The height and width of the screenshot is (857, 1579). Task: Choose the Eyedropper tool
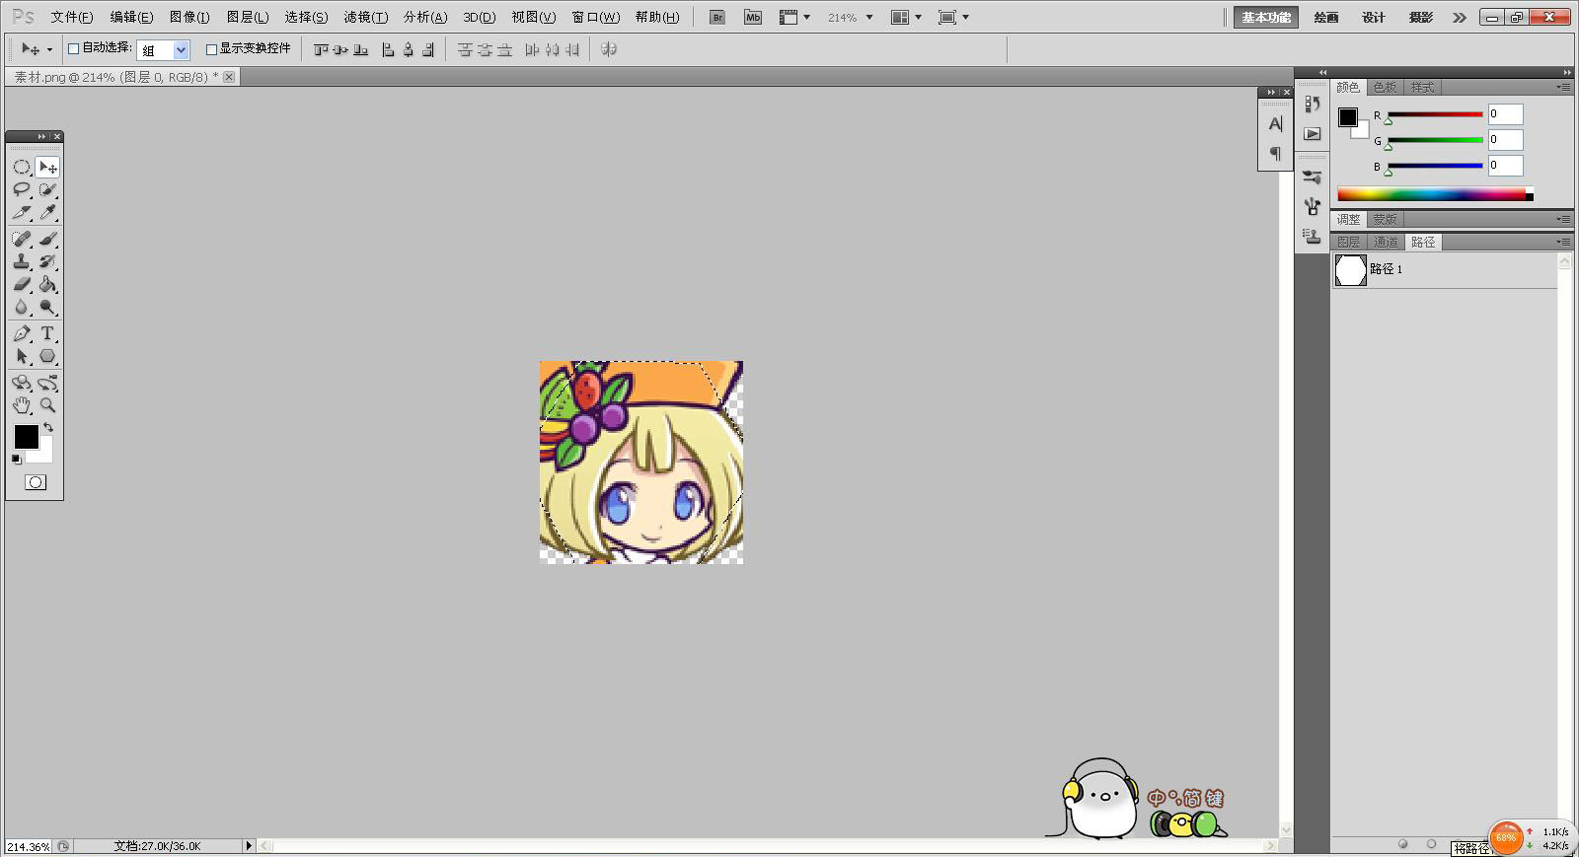[x=47, y=212]
